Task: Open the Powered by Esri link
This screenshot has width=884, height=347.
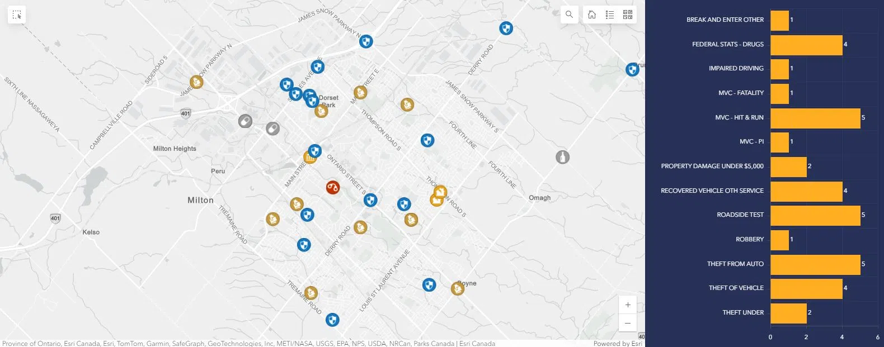Action: pos(618,343)
